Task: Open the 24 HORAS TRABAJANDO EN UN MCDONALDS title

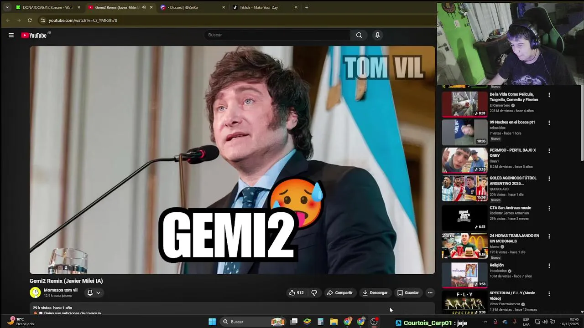Action: point(514,238)
